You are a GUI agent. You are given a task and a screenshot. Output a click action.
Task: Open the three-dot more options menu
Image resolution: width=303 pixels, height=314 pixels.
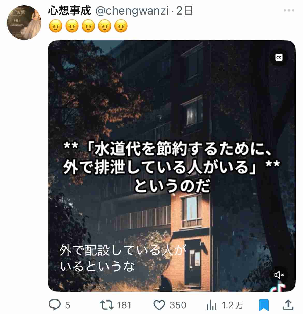(289, 11)
